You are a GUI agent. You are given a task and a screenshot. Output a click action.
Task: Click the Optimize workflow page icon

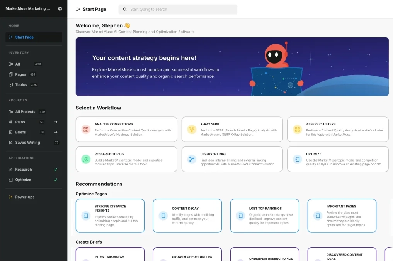pyautogui.click(x=297, y=159)
